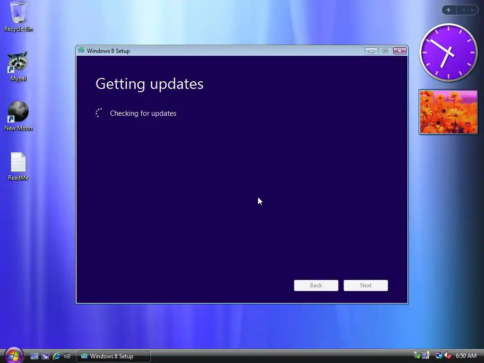Viewport: 484px width, 363px height.
Task: Click the orange flowers slideshow gadget
Action: 448,112
